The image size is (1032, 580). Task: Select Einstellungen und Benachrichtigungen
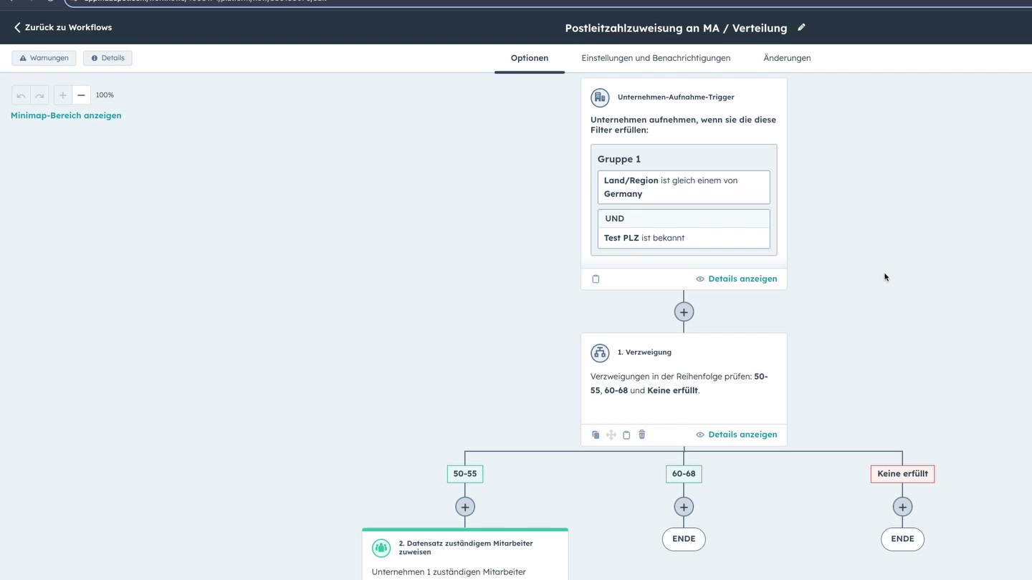click(655, 58)
